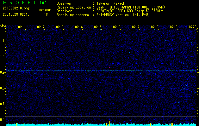Select the 1.1 frequency axis label
The image size is (199, 126).
click(3, 41)
